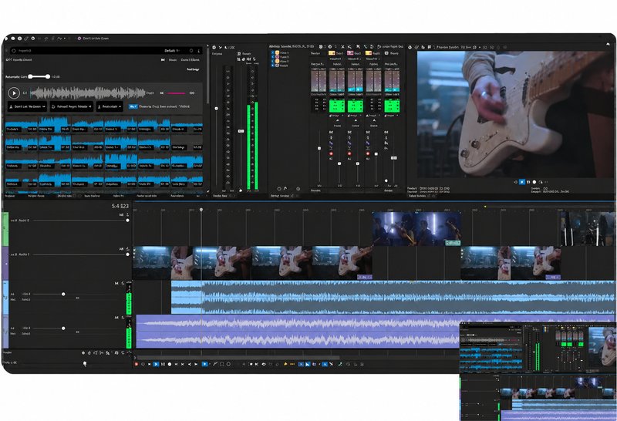
Task: Toggle the first checkbox in the mixer track list
Action: (272, 52)
